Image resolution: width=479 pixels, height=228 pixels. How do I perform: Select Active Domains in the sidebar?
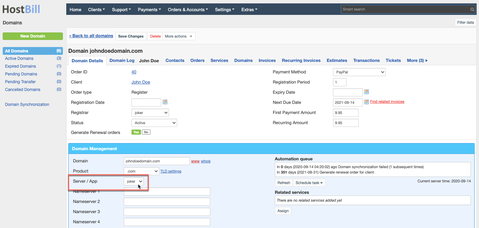[x=19, y=58]
